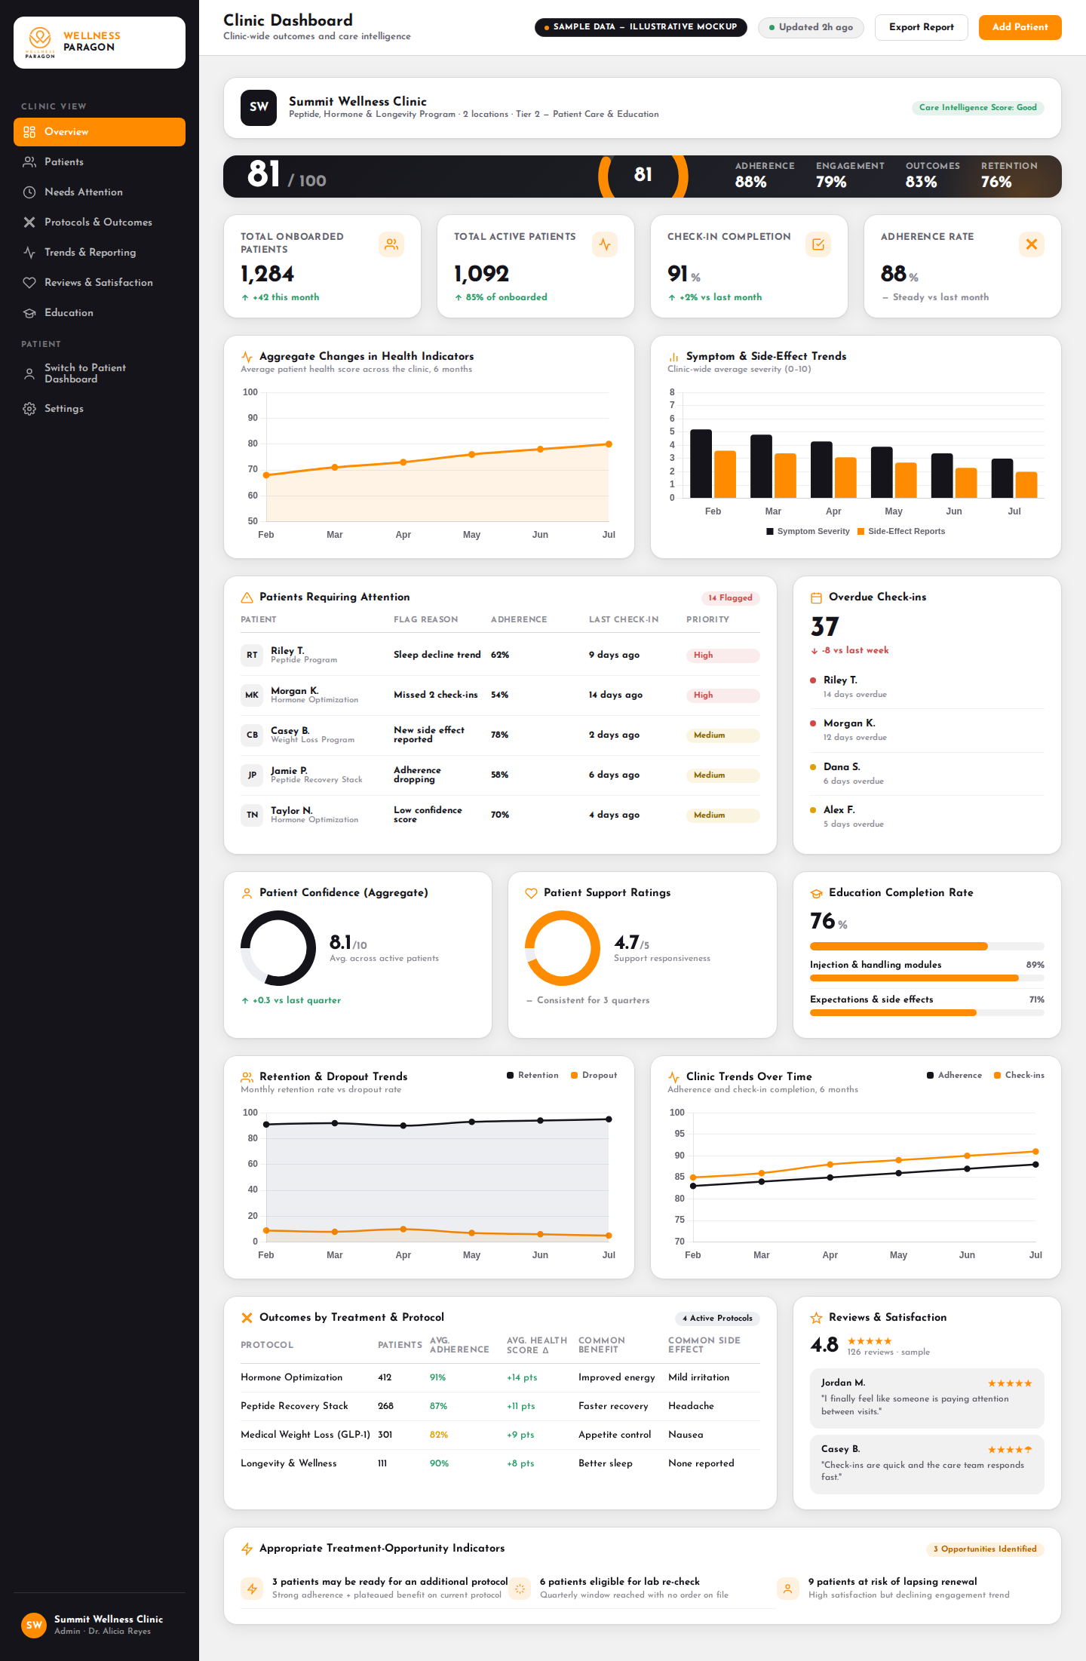Select the Morgan K. row in attention table
The image size is (1086, 1661).
[500, 695]
